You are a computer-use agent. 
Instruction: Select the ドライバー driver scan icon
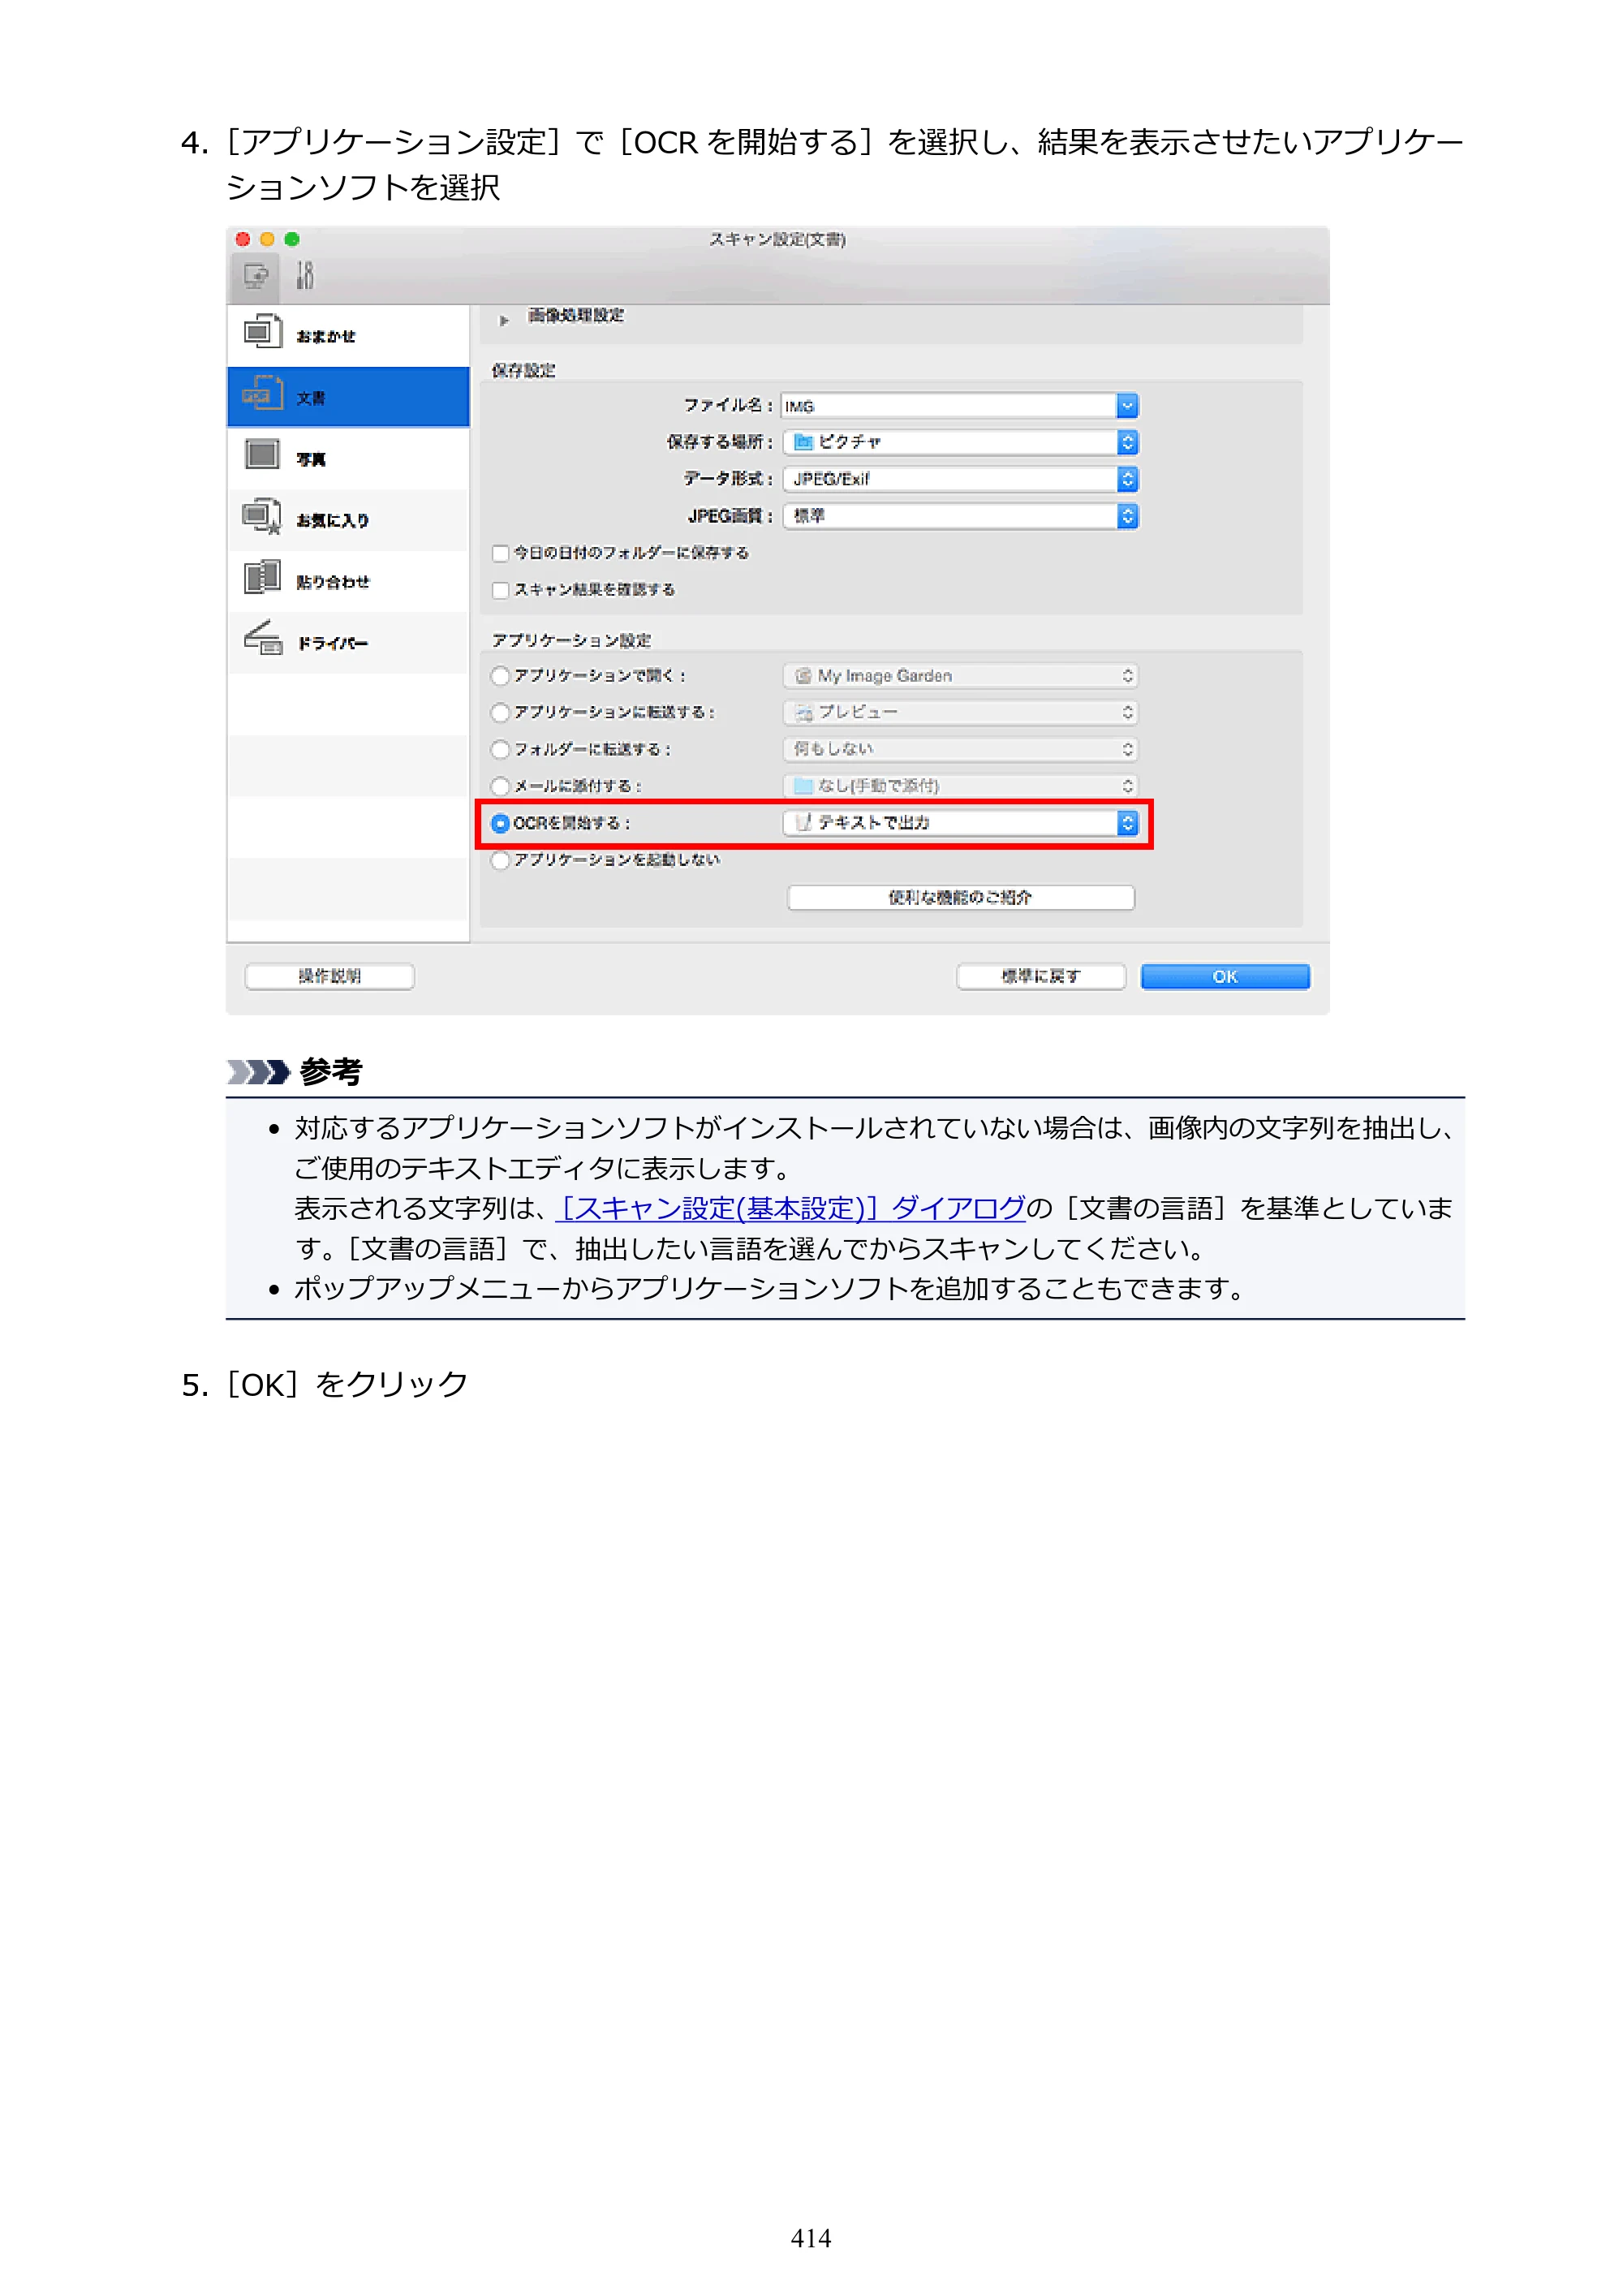(263, 639)
